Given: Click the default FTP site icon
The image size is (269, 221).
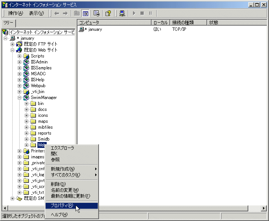Looking at the screenshot, I should tap(19, 44).
